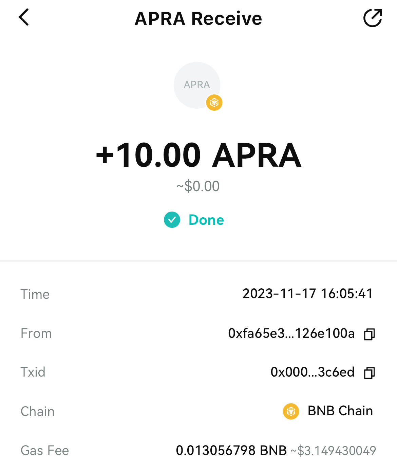The height and width of the screenshot is (472, 397).
Task: Tap the BNB badge on token avatar
Action: (214, 103)
